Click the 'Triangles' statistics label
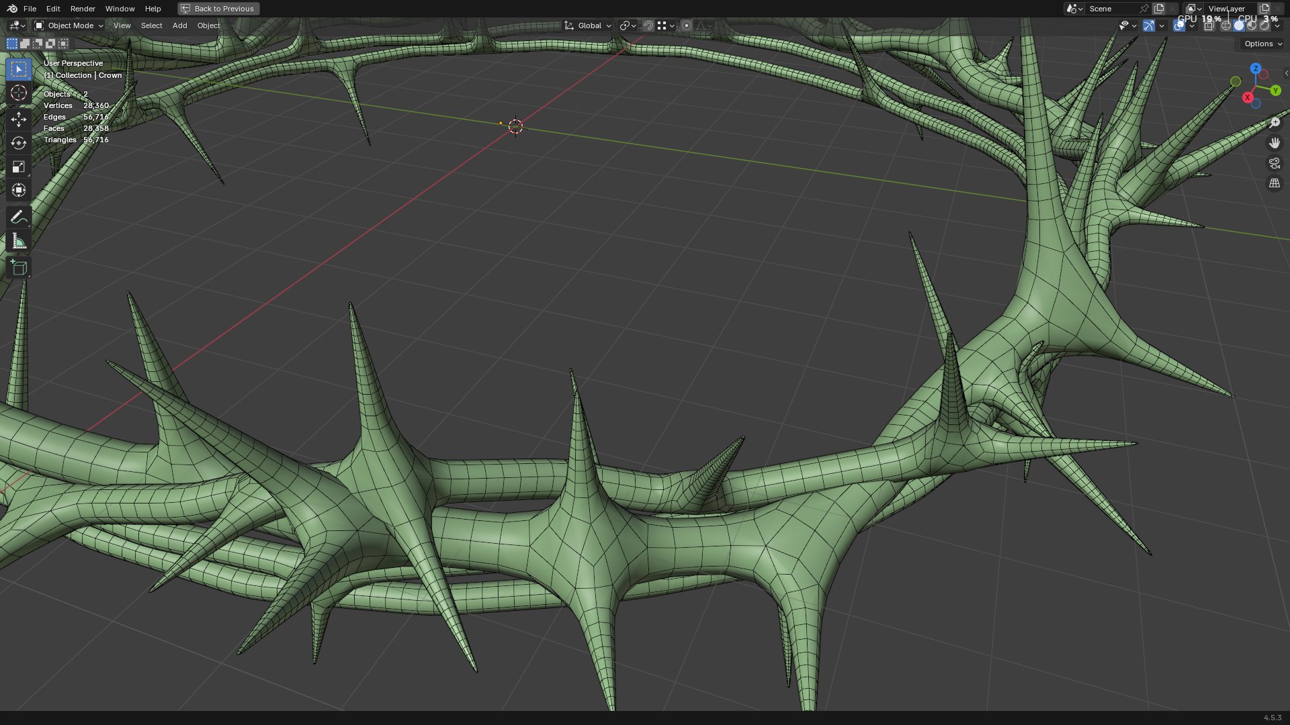The image size is (1290, 725). 60,140
